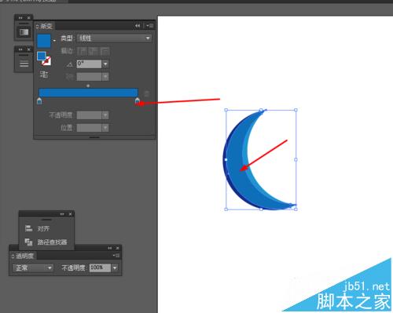This screenshot has width=393, height=313.
Task: Click the 位置 location field
Action: [x=89, y=128]
